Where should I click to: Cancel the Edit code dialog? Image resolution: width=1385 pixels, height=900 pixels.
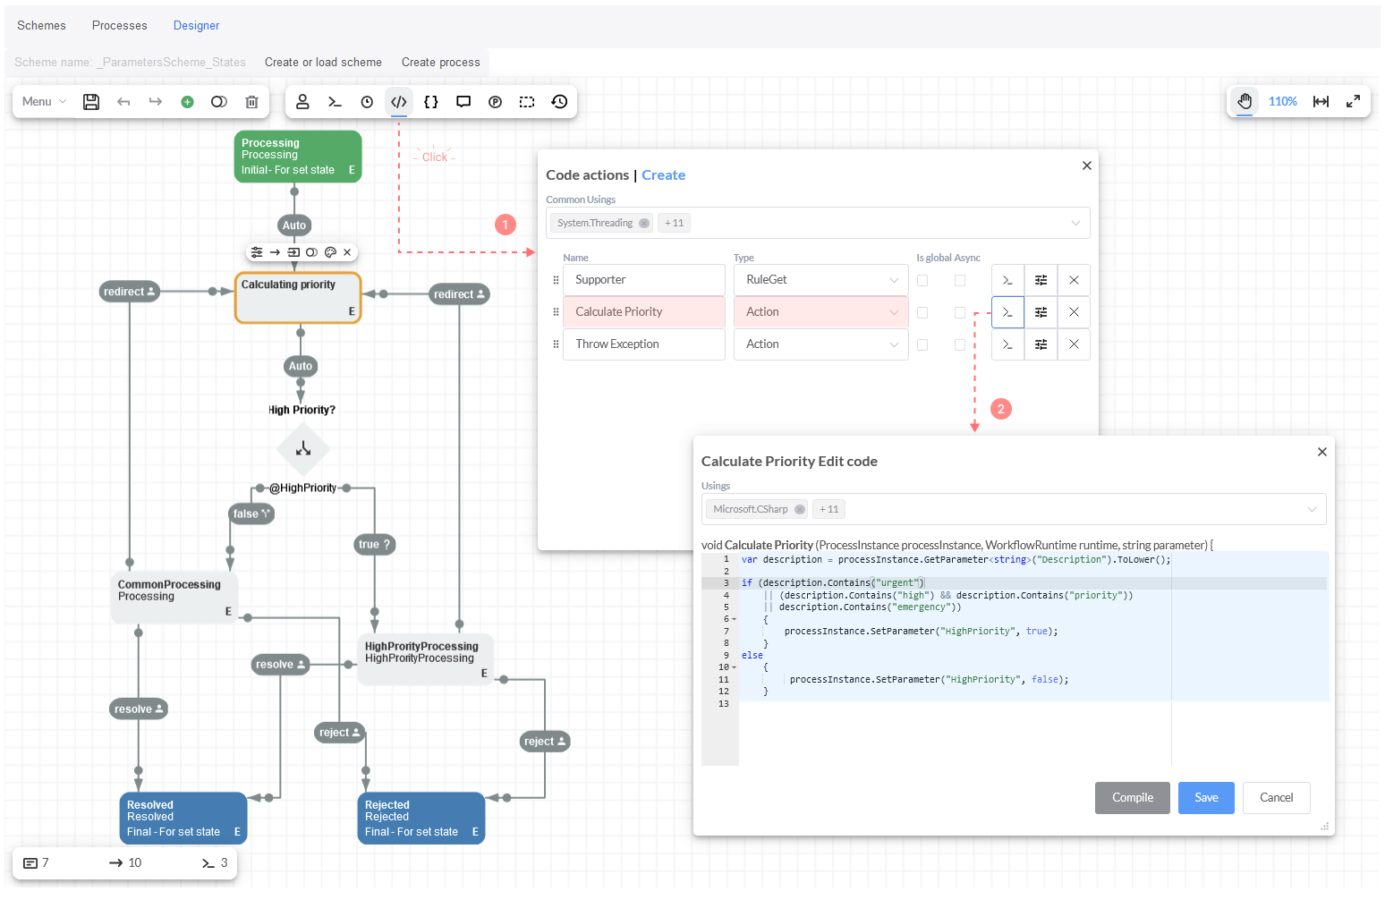click(1276, 798)
